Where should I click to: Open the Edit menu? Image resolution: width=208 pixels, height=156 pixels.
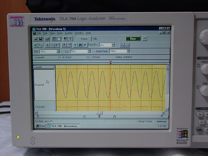[x=45, y=33]
